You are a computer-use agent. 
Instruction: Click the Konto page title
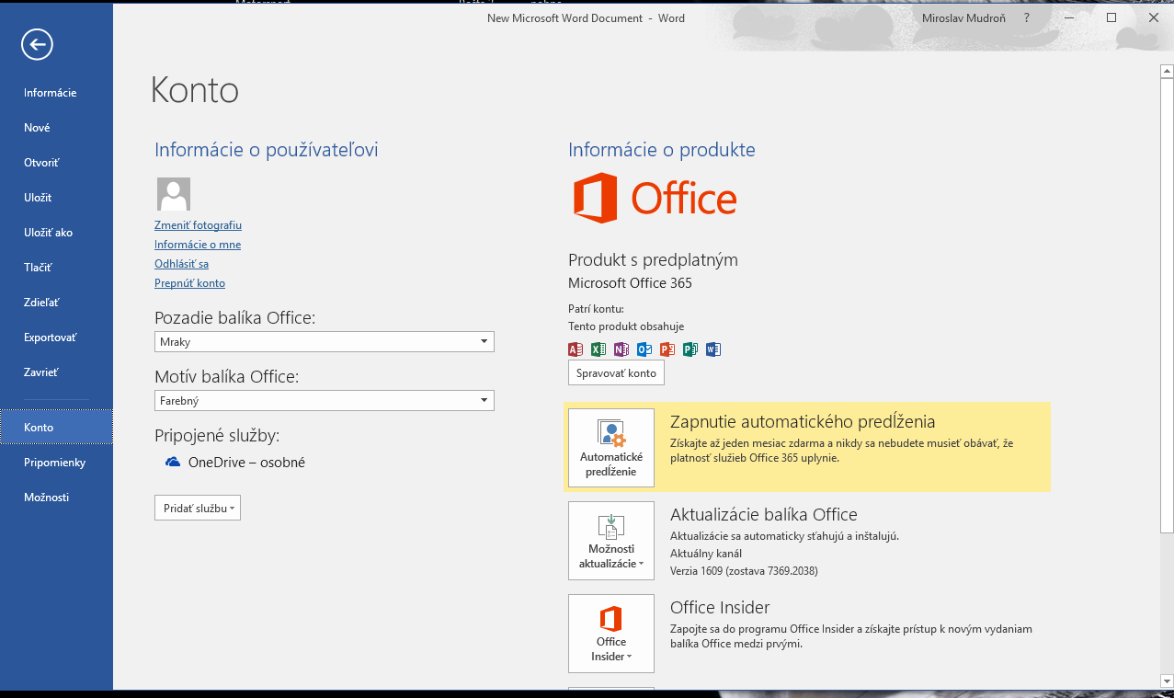(194, 90)
